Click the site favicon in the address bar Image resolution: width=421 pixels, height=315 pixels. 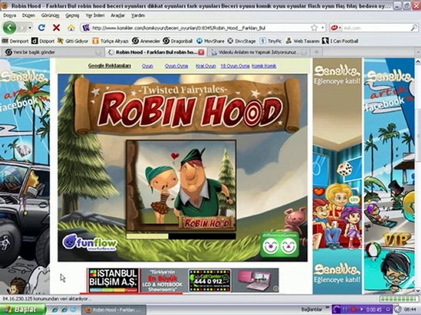[x=86, y=28]
